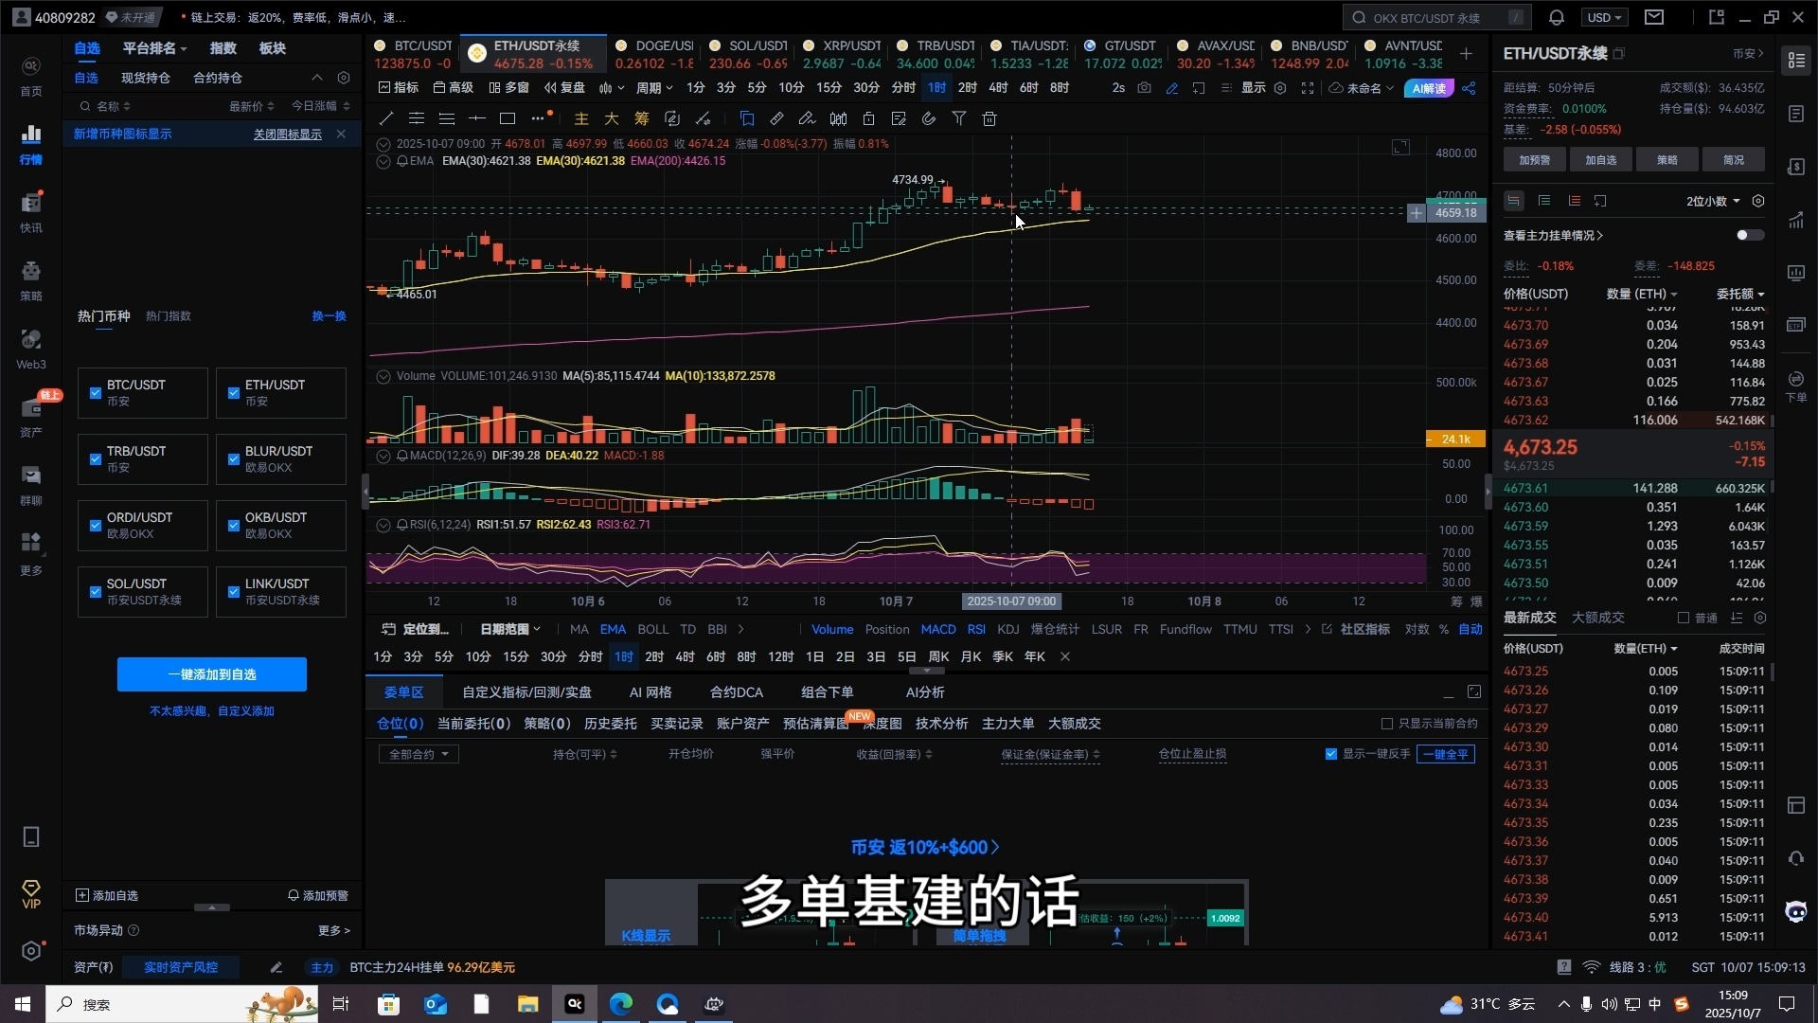Image resolution: width=1818 pixels, height=1023 pixels.
Task: Open the AI网格 panel tab
Action: tap(650, 692)
